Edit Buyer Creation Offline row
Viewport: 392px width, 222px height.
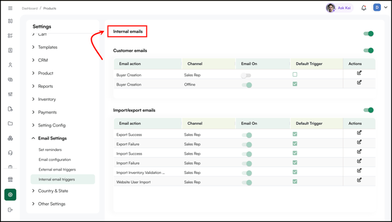[359, 83]
